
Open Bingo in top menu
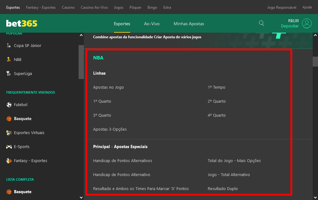[x=152, y=7]
